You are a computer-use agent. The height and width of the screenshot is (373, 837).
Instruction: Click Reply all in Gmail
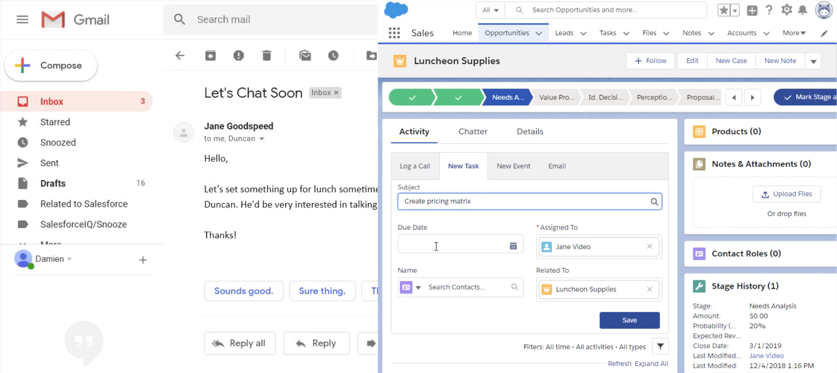[240, 343]
